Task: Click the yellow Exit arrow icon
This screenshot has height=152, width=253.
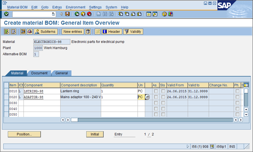Action: 83,14
